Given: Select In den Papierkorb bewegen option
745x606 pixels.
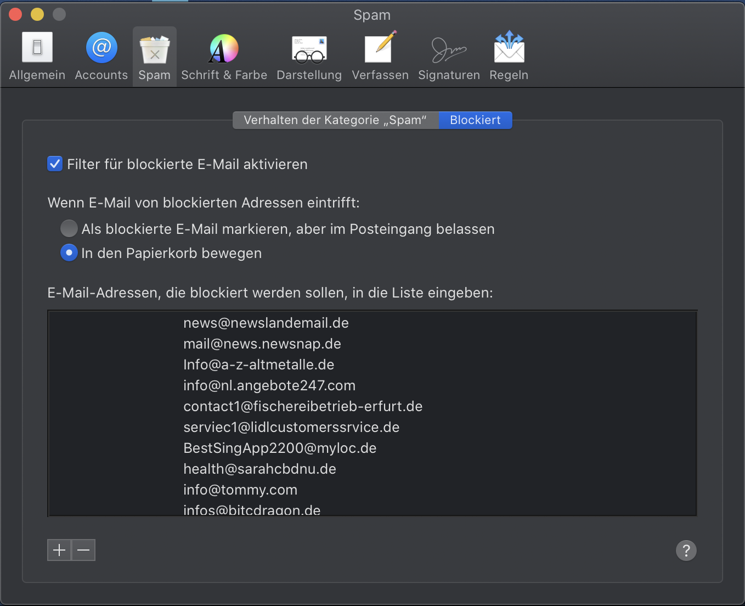Looking at the screenshot, I should click(x=69, y=253).
